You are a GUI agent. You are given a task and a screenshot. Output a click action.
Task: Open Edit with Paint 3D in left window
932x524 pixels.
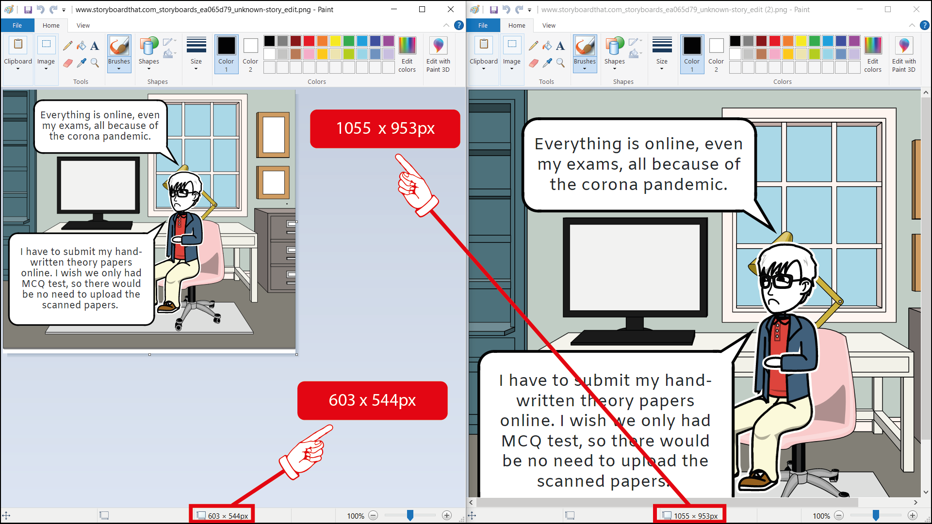coord(438,54)
